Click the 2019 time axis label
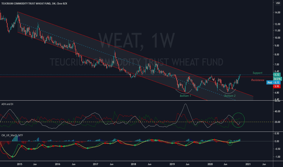Screen dimensions: 283x167 click(x=172, y=164)
